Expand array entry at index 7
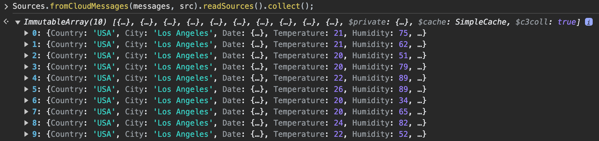 click(x=26, y=112)
